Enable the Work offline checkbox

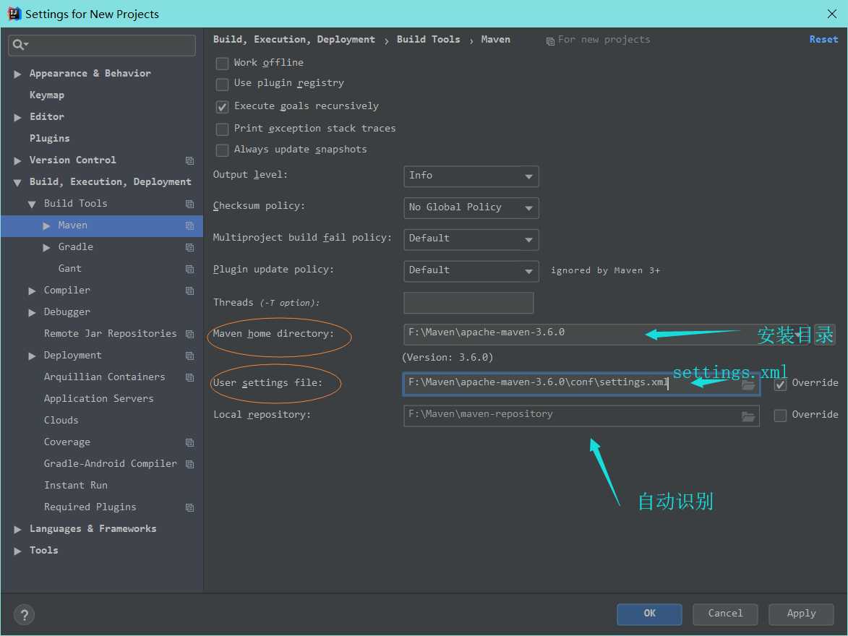[x=222, y=64]
